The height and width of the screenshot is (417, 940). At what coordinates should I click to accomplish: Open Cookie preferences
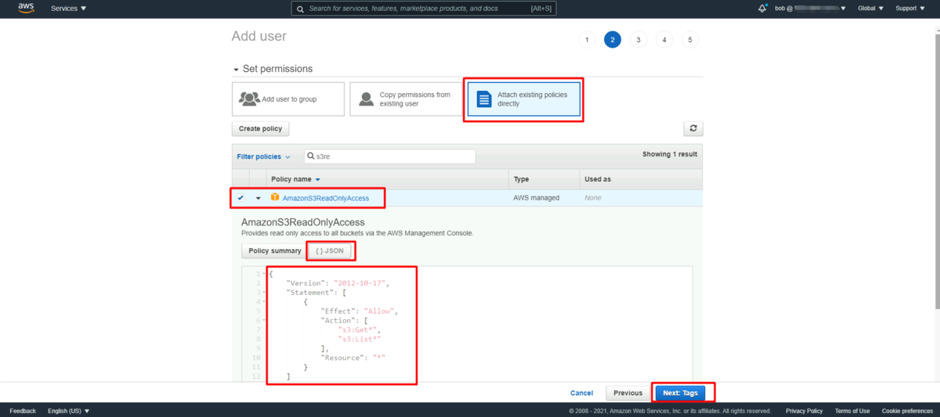pyautogui.click(x=907, y=411)
